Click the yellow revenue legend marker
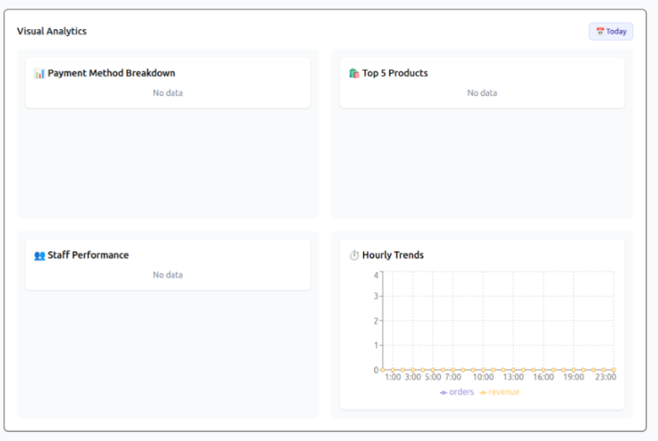Viewport: 658px width, 441px height. coord(483,392)
